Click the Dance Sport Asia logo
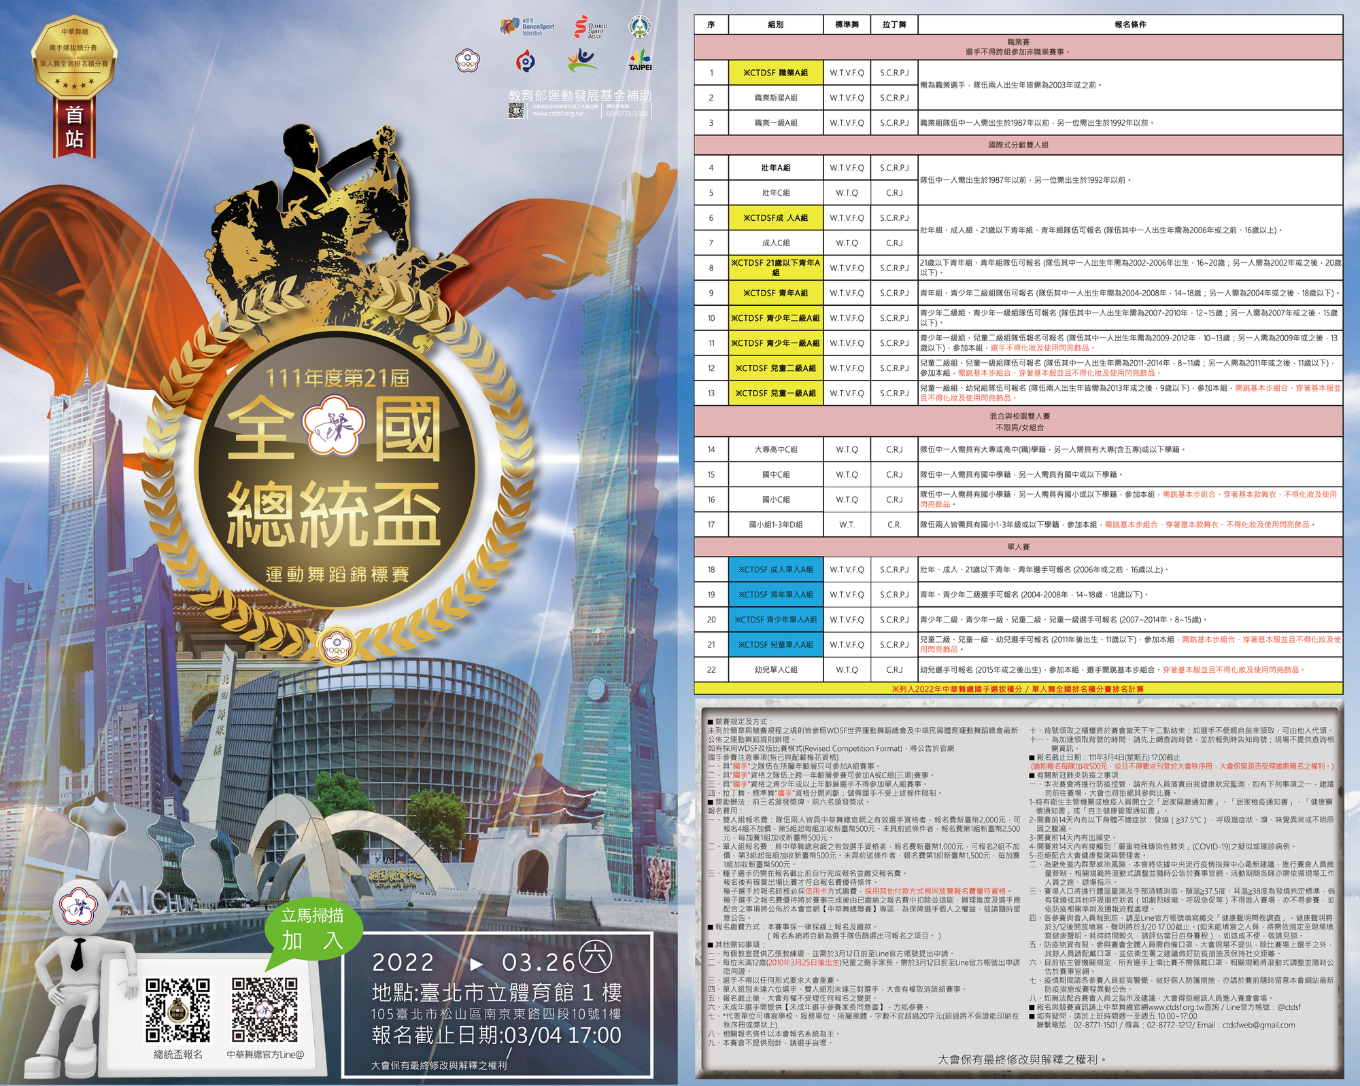The image size is (1360, 1086). [x=590, y=27]
